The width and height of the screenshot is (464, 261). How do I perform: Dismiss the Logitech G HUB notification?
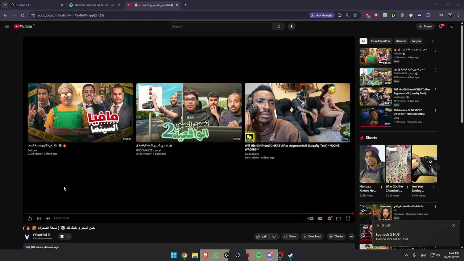point(453,225)
